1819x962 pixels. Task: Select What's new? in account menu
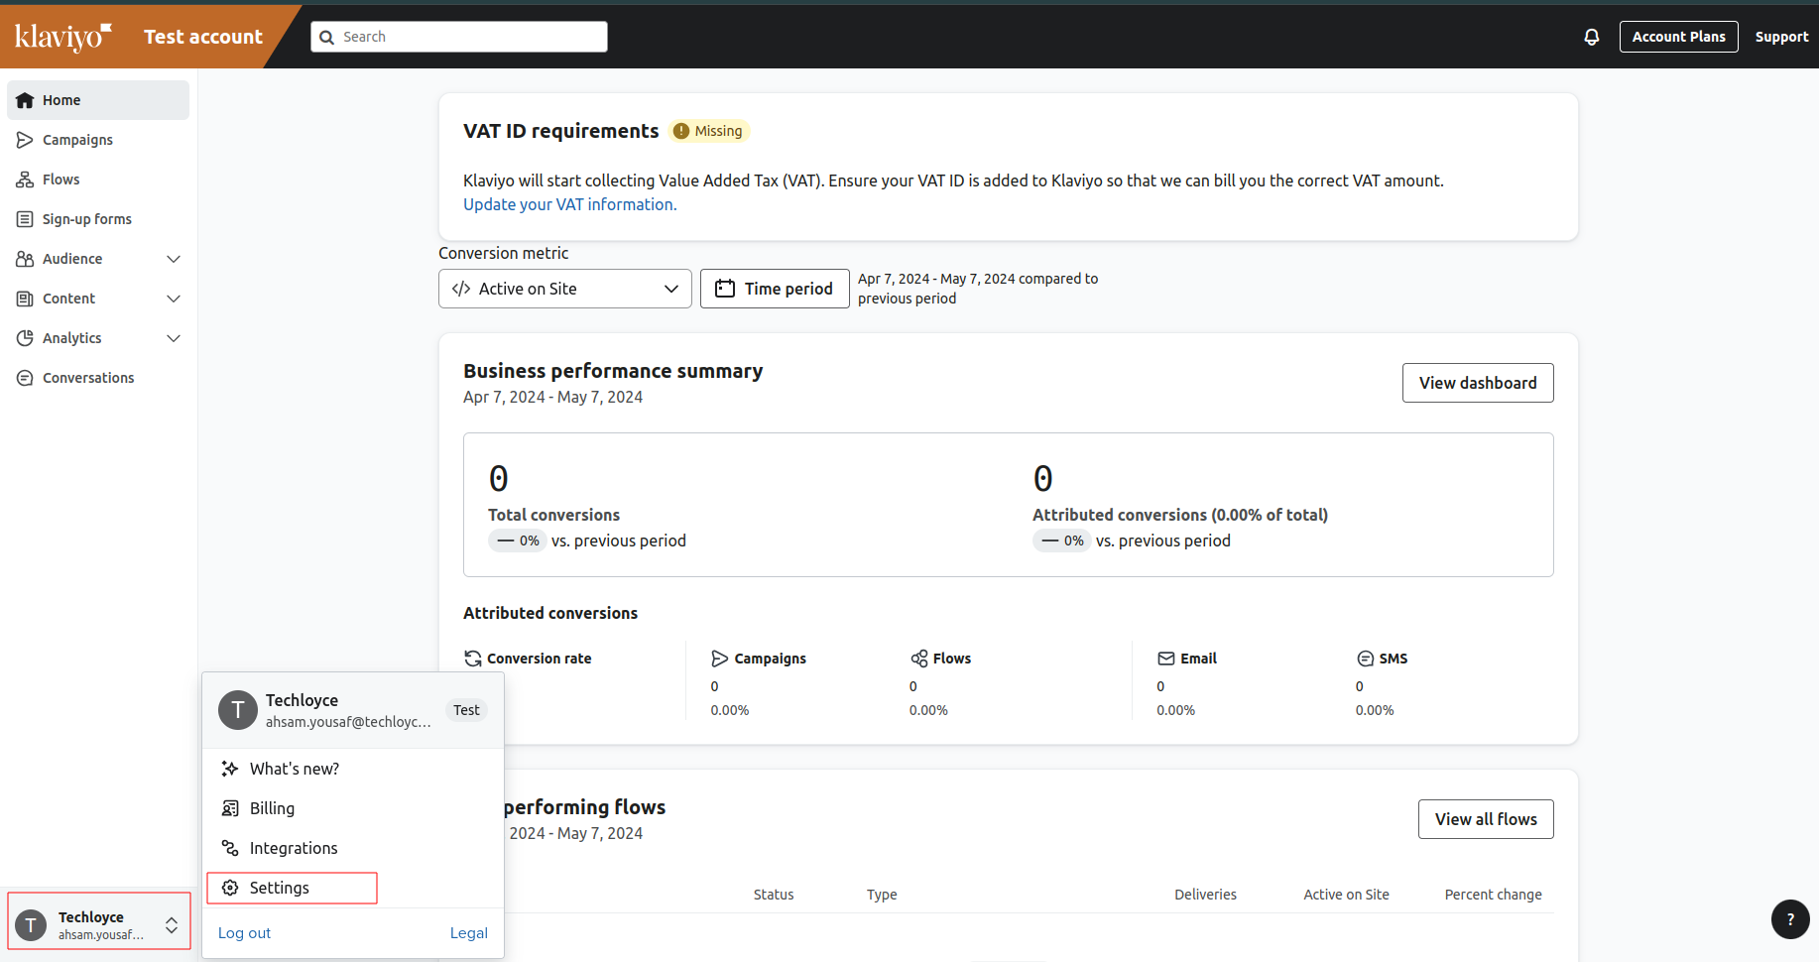tap(353, 769)
